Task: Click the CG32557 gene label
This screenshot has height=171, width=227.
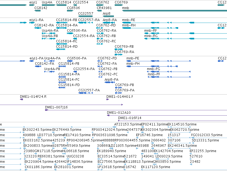Action: (86, 13)
